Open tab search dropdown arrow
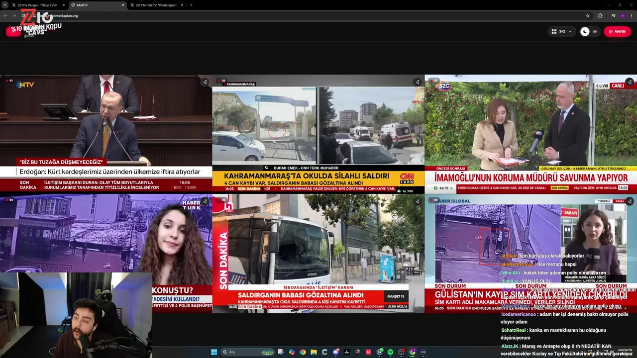 (x=5, y=5)
